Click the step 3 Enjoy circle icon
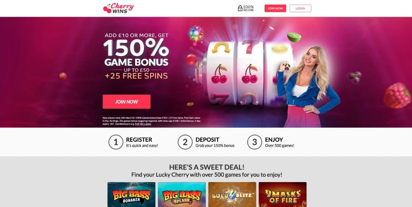 point(254,142)
